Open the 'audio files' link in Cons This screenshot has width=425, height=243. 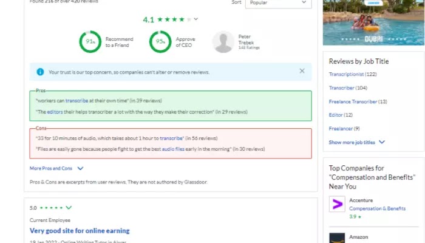click(x=173, y=149)
